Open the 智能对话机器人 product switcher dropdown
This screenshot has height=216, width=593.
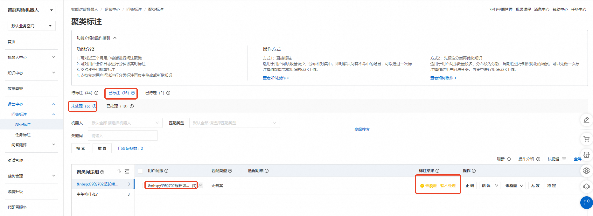tap(52, 10)
